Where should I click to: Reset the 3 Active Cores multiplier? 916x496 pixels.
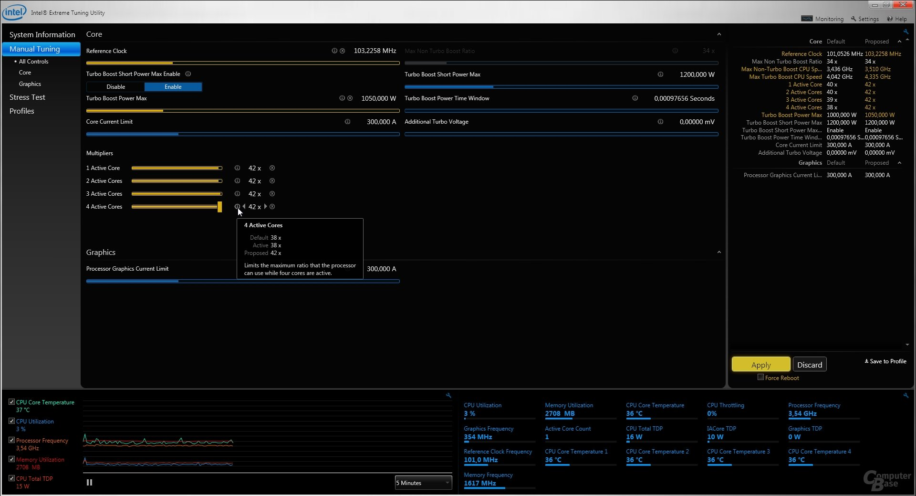272,194
